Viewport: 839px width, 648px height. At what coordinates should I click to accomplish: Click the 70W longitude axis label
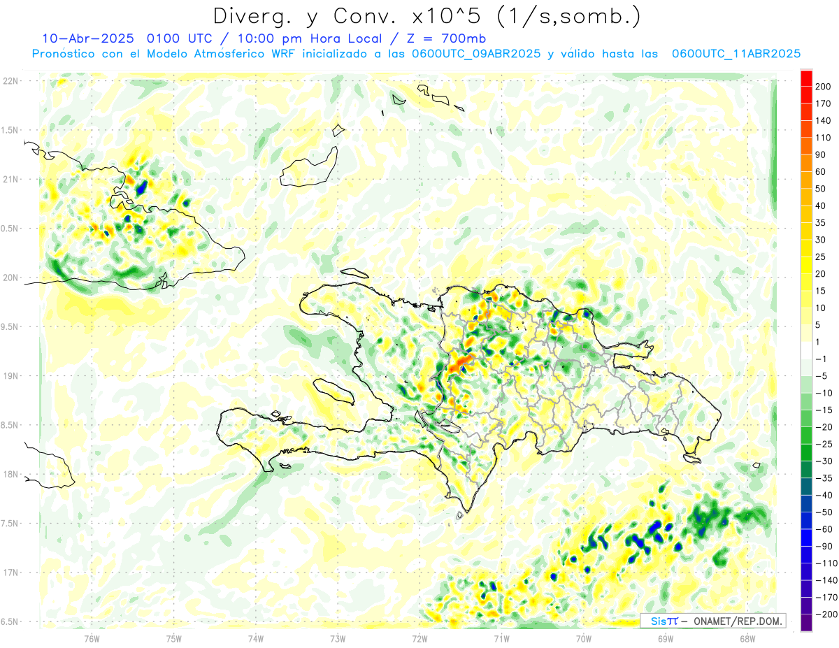583,638
